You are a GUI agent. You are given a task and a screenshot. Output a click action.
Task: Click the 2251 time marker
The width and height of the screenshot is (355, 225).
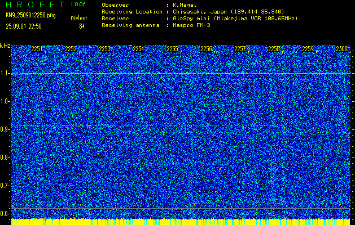pyautogui.click(x=37, y=49)
